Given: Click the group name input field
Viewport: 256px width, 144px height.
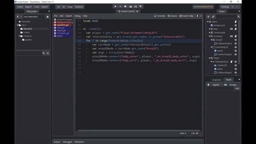Looking at the screenshot, I should pyautogui.click(x=220, y=88).
